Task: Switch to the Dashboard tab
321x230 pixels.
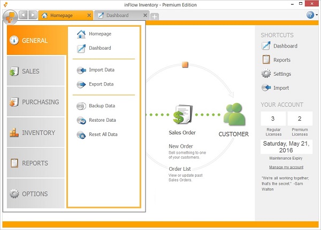Action: click(117, 15)
